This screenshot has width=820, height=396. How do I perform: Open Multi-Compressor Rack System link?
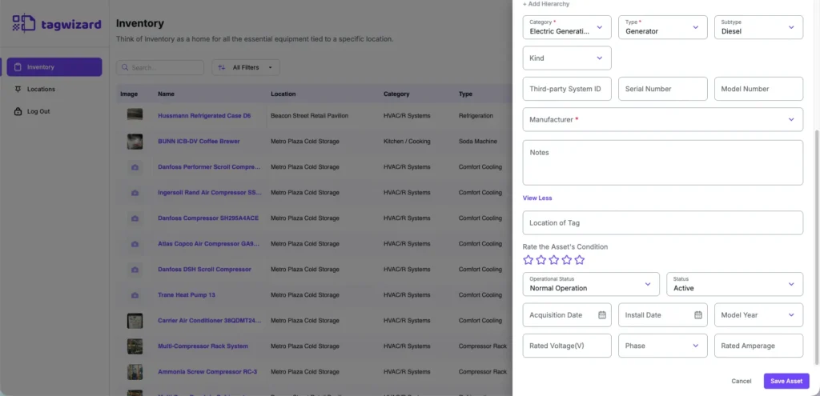click(x=203, y=346)
